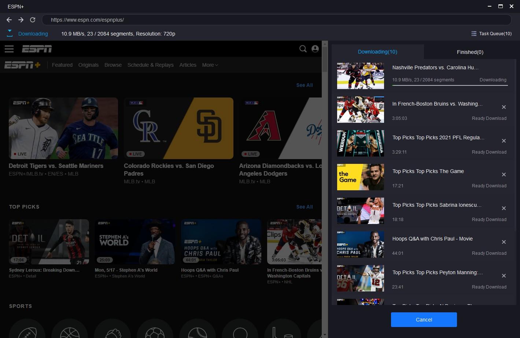520x338 pixels.
Task: Click 'Hoops Q&A with Chris Paul' page title
Action: coord(210,270)
